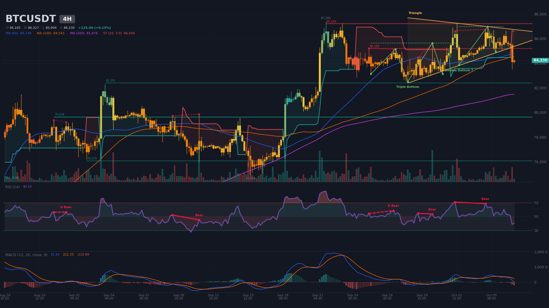Select the current price tag 84,230
This screenshot has width=549, height=308.
[540, 60]
